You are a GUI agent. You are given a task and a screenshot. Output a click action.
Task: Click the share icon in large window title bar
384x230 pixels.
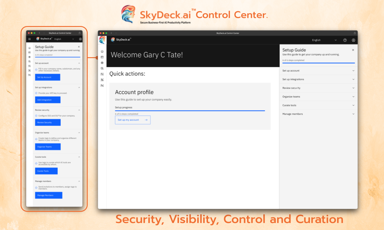point(355,33)
